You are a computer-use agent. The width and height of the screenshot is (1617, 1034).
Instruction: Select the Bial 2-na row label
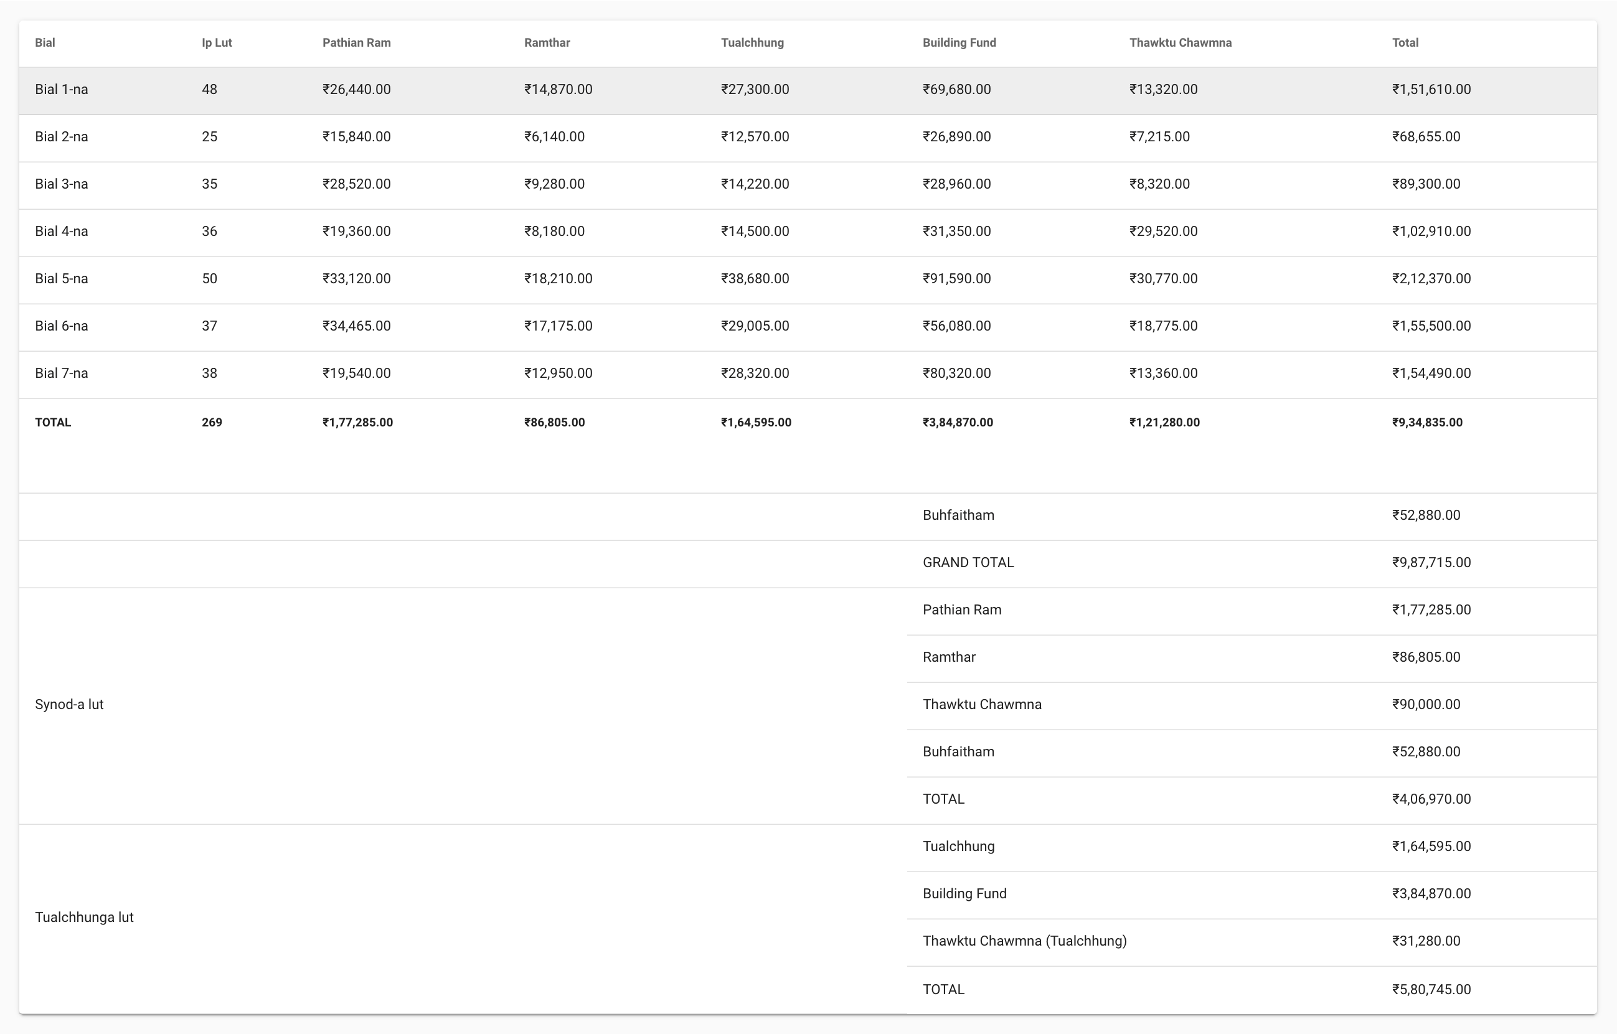click(x=61, y=137)
